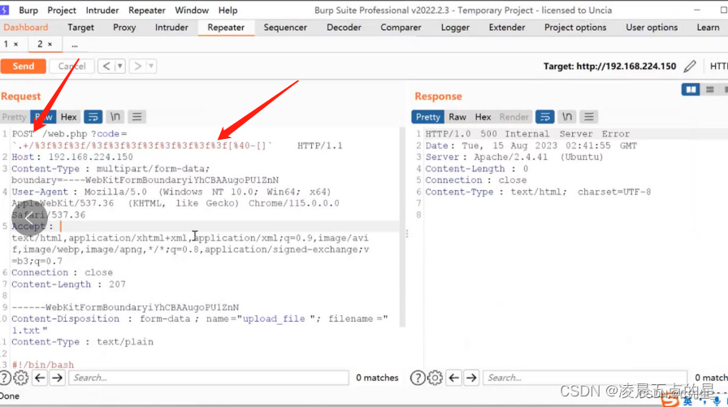Open the Help menu
The height and width of the screenshot is (407, 728).
pos(227,10)
